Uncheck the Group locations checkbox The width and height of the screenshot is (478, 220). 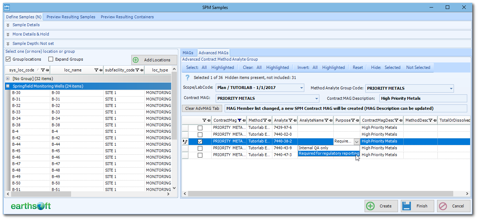[8, 59]
